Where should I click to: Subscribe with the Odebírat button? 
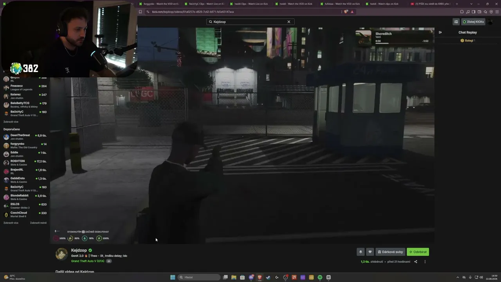click(418, 252)
